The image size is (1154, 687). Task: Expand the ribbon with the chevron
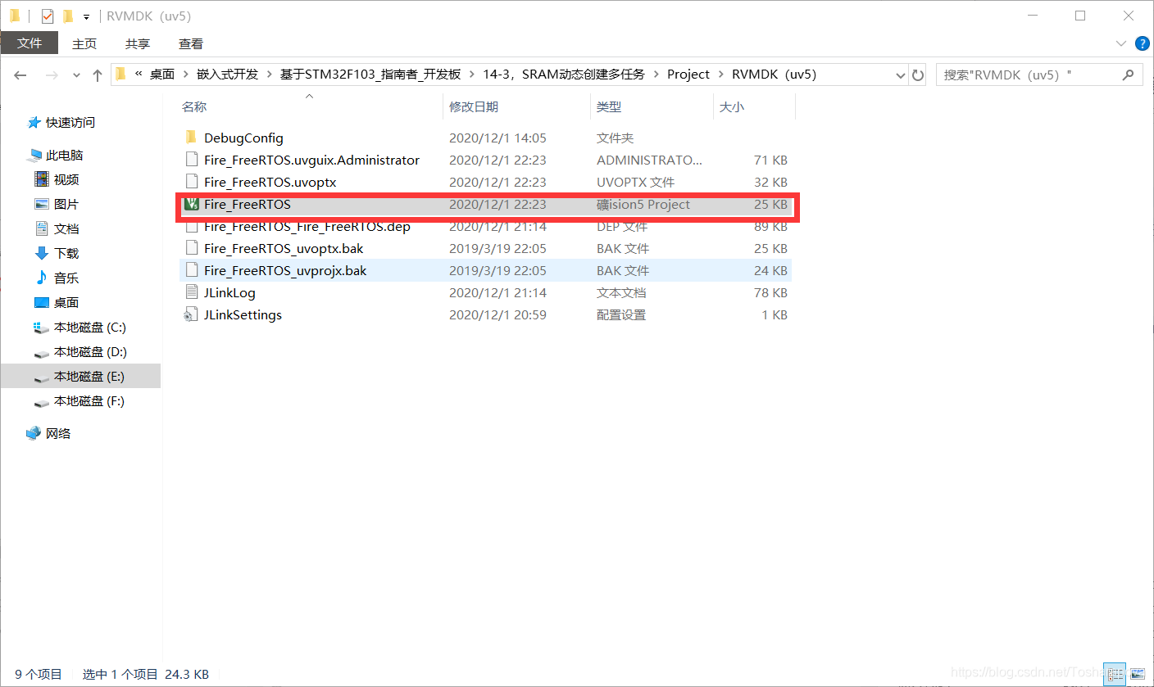1121,43
